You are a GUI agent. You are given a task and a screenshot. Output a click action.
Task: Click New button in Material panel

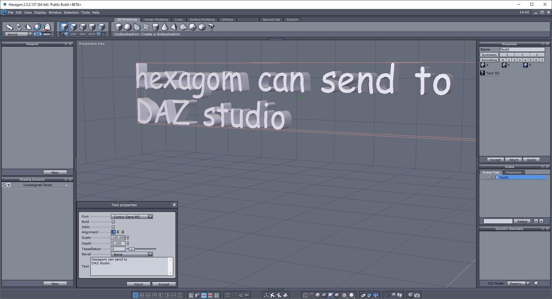pos(55,172)
